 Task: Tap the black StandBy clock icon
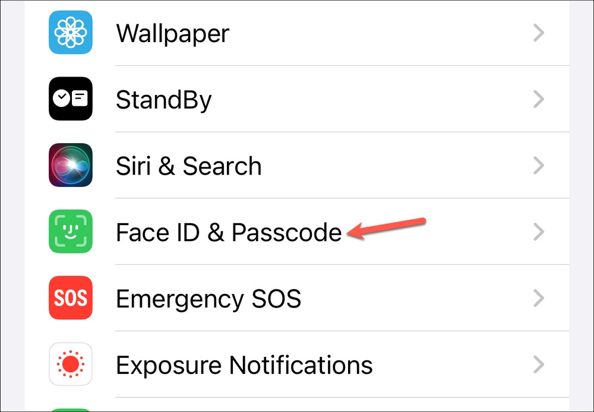(x=71, y=99)
